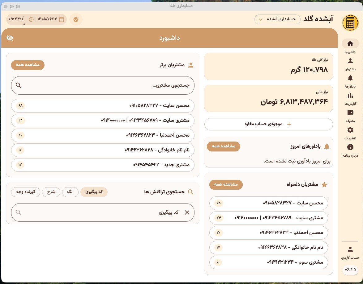Click the 6 badge on مشتری سوم row
The width and height of the screenshot is (363, 284).
point(218,262)
